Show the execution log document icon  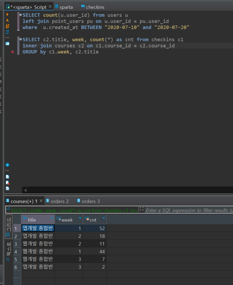[8, 183]
